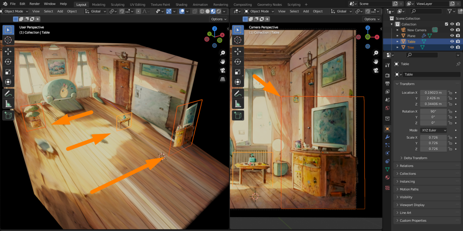This screenshot has width=463, height=231.
Task: Switch perspective/orthographic grid icon in left viewport
Action: pos(223,79)
